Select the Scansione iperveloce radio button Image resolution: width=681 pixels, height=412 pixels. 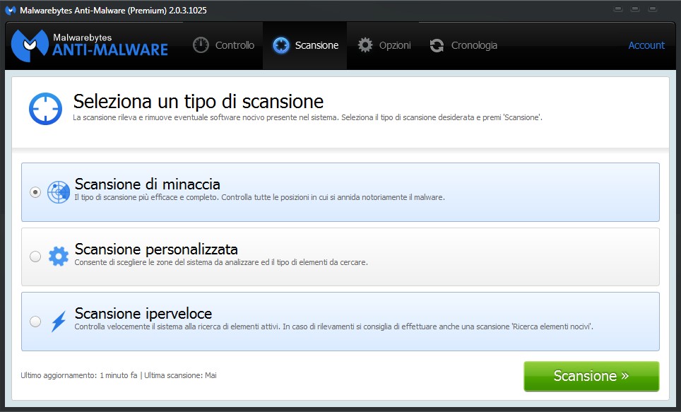tap(35, 321)
